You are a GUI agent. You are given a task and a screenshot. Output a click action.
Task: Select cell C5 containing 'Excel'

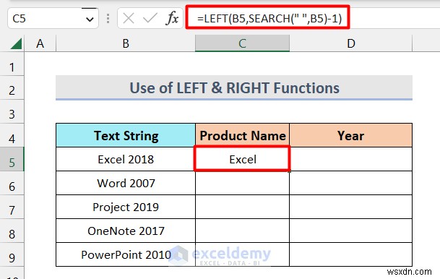(x=243, y=159)
